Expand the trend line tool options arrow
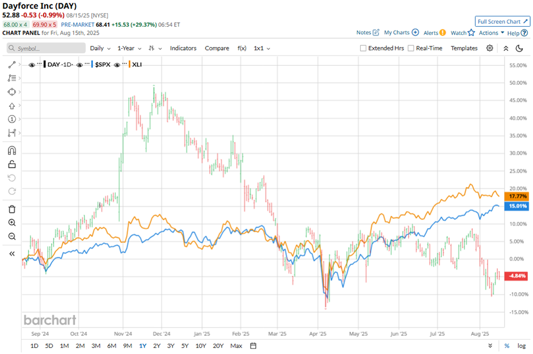 click(x=20, y=65)
